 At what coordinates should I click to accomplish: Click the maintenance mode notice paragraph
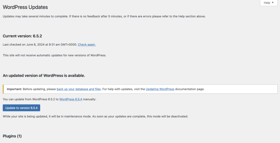point(95,116)
